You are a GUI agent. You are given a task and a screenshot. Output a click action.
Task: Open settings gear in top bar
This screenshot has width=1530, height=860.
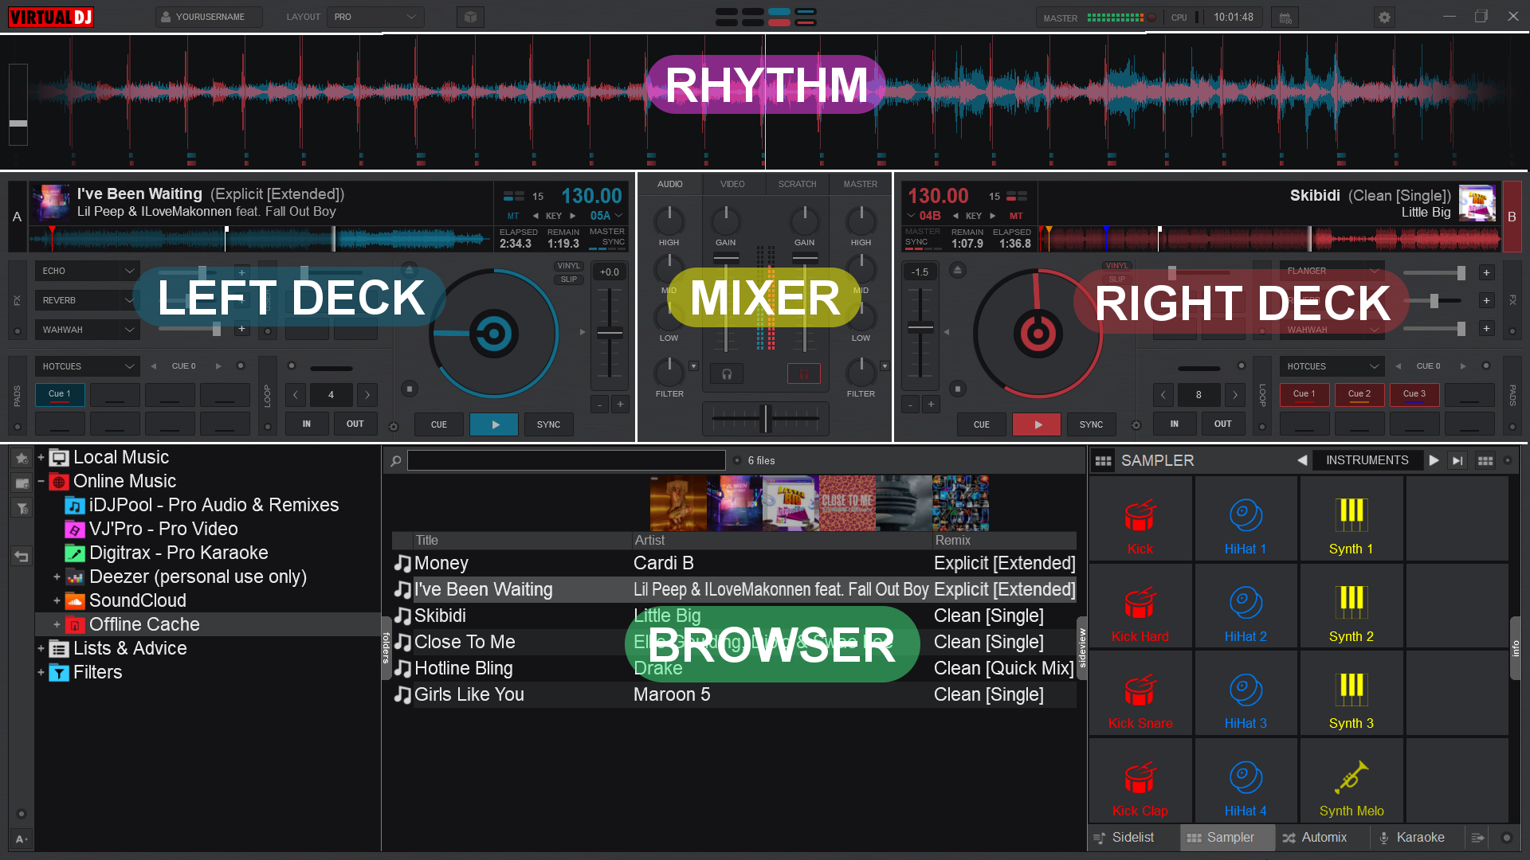click(1384, 17)
